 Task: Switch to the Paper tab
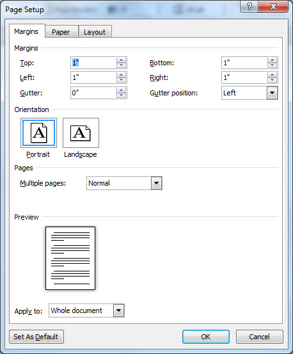[61, 32]
